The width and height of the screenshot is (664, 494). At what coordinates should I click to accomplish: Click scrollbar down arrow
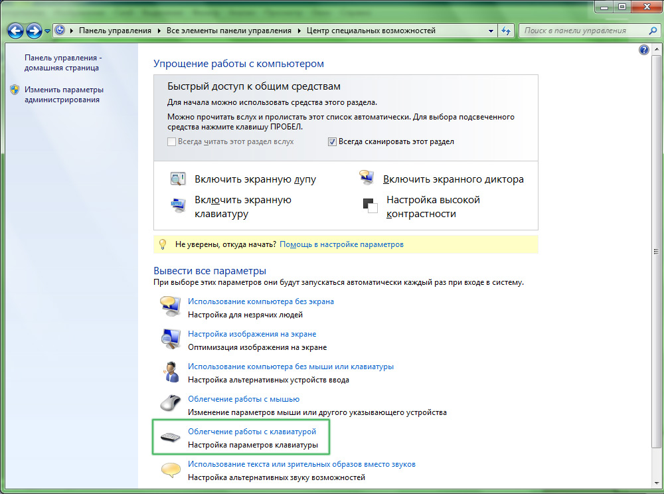656,483
